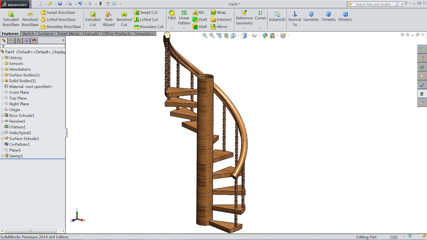Expand the Annotations node
This screenshot has height=240, width=427.
pos(2,69)
